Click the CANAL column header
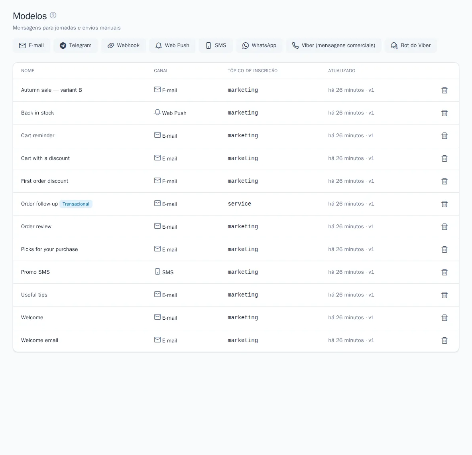472x455 pixels. (161, 71)
